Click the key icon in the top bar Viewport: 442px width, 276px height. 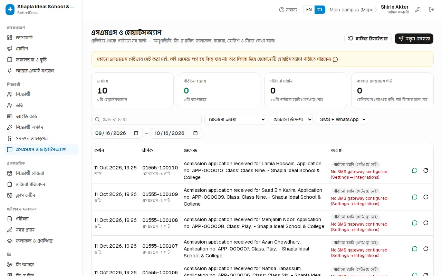(x=418, y=10)
